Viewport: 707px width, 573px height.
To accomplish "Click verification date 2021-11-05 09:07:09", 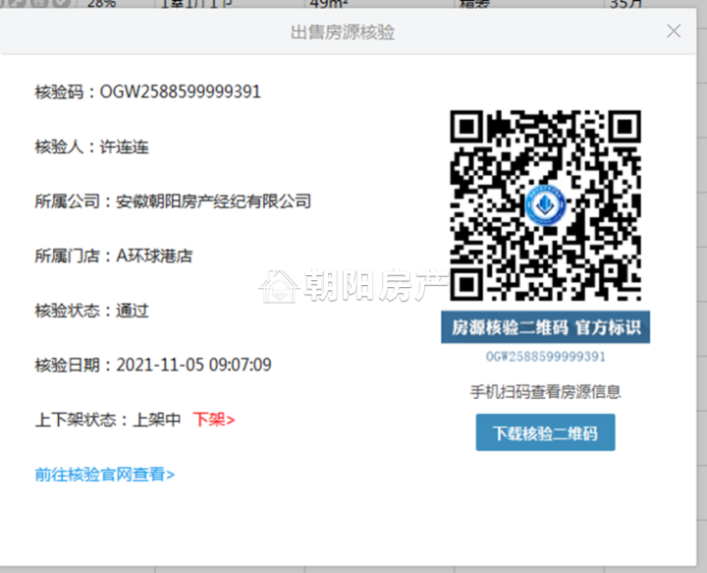I will coord(193,365).
